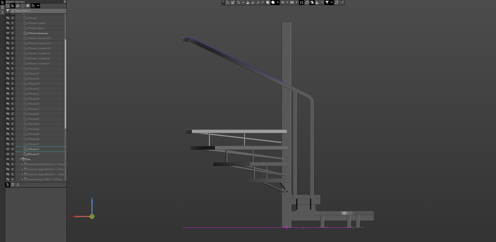Select the Тела bodies folder
Viewport: 496px width, 242px height.
28,159
